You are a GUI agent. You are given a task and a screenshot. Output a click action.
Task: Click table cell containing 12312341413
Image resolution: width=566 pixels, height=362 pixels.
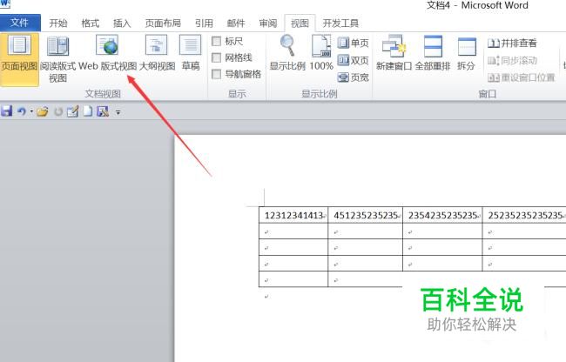tap(293, 215)
